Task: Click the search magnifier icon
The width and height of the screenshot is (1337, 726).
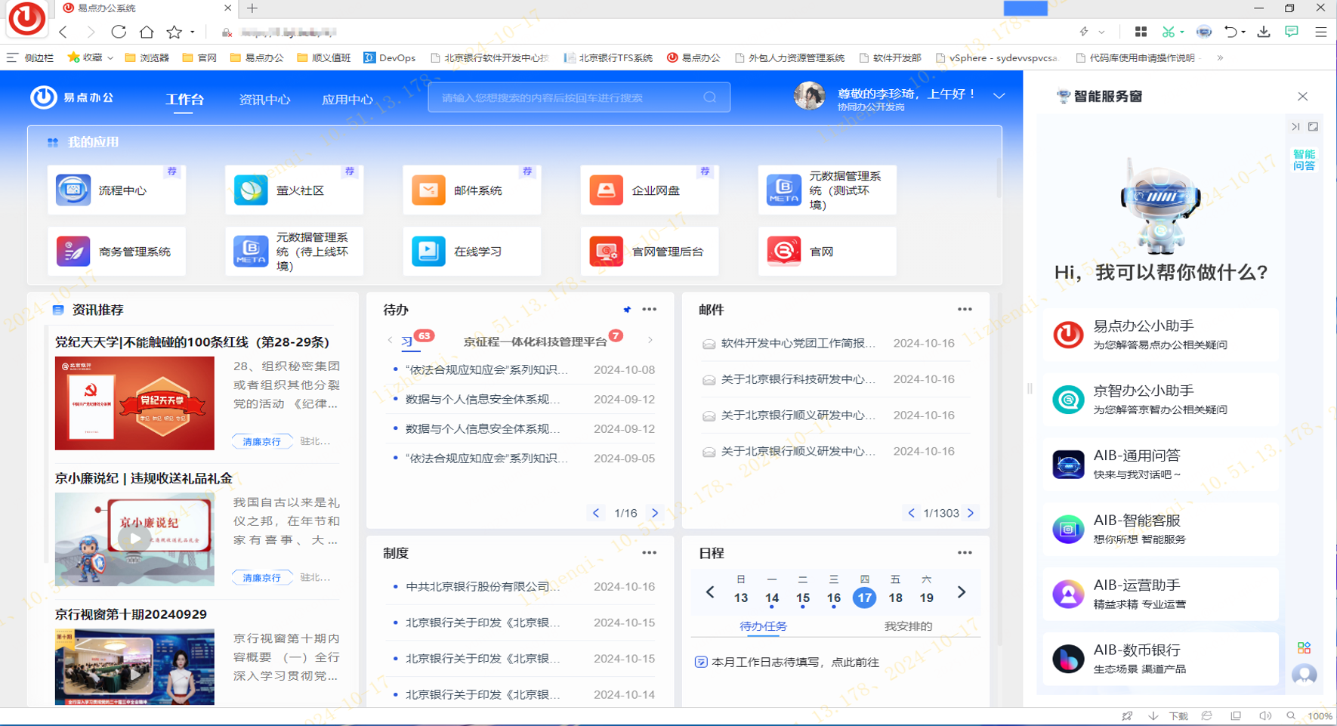Action: pyautogui.click(x=710, y=97)
